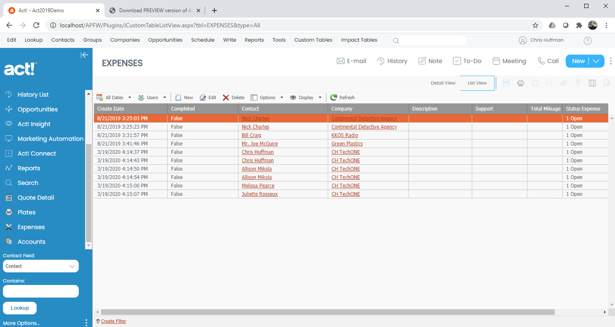Open the Lookup menu
This screenshot has height=327, width=615.
point(34,40)
